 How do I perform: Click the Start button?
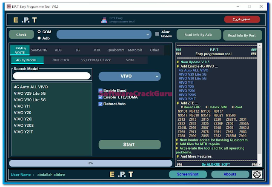[x=129, y=144]
